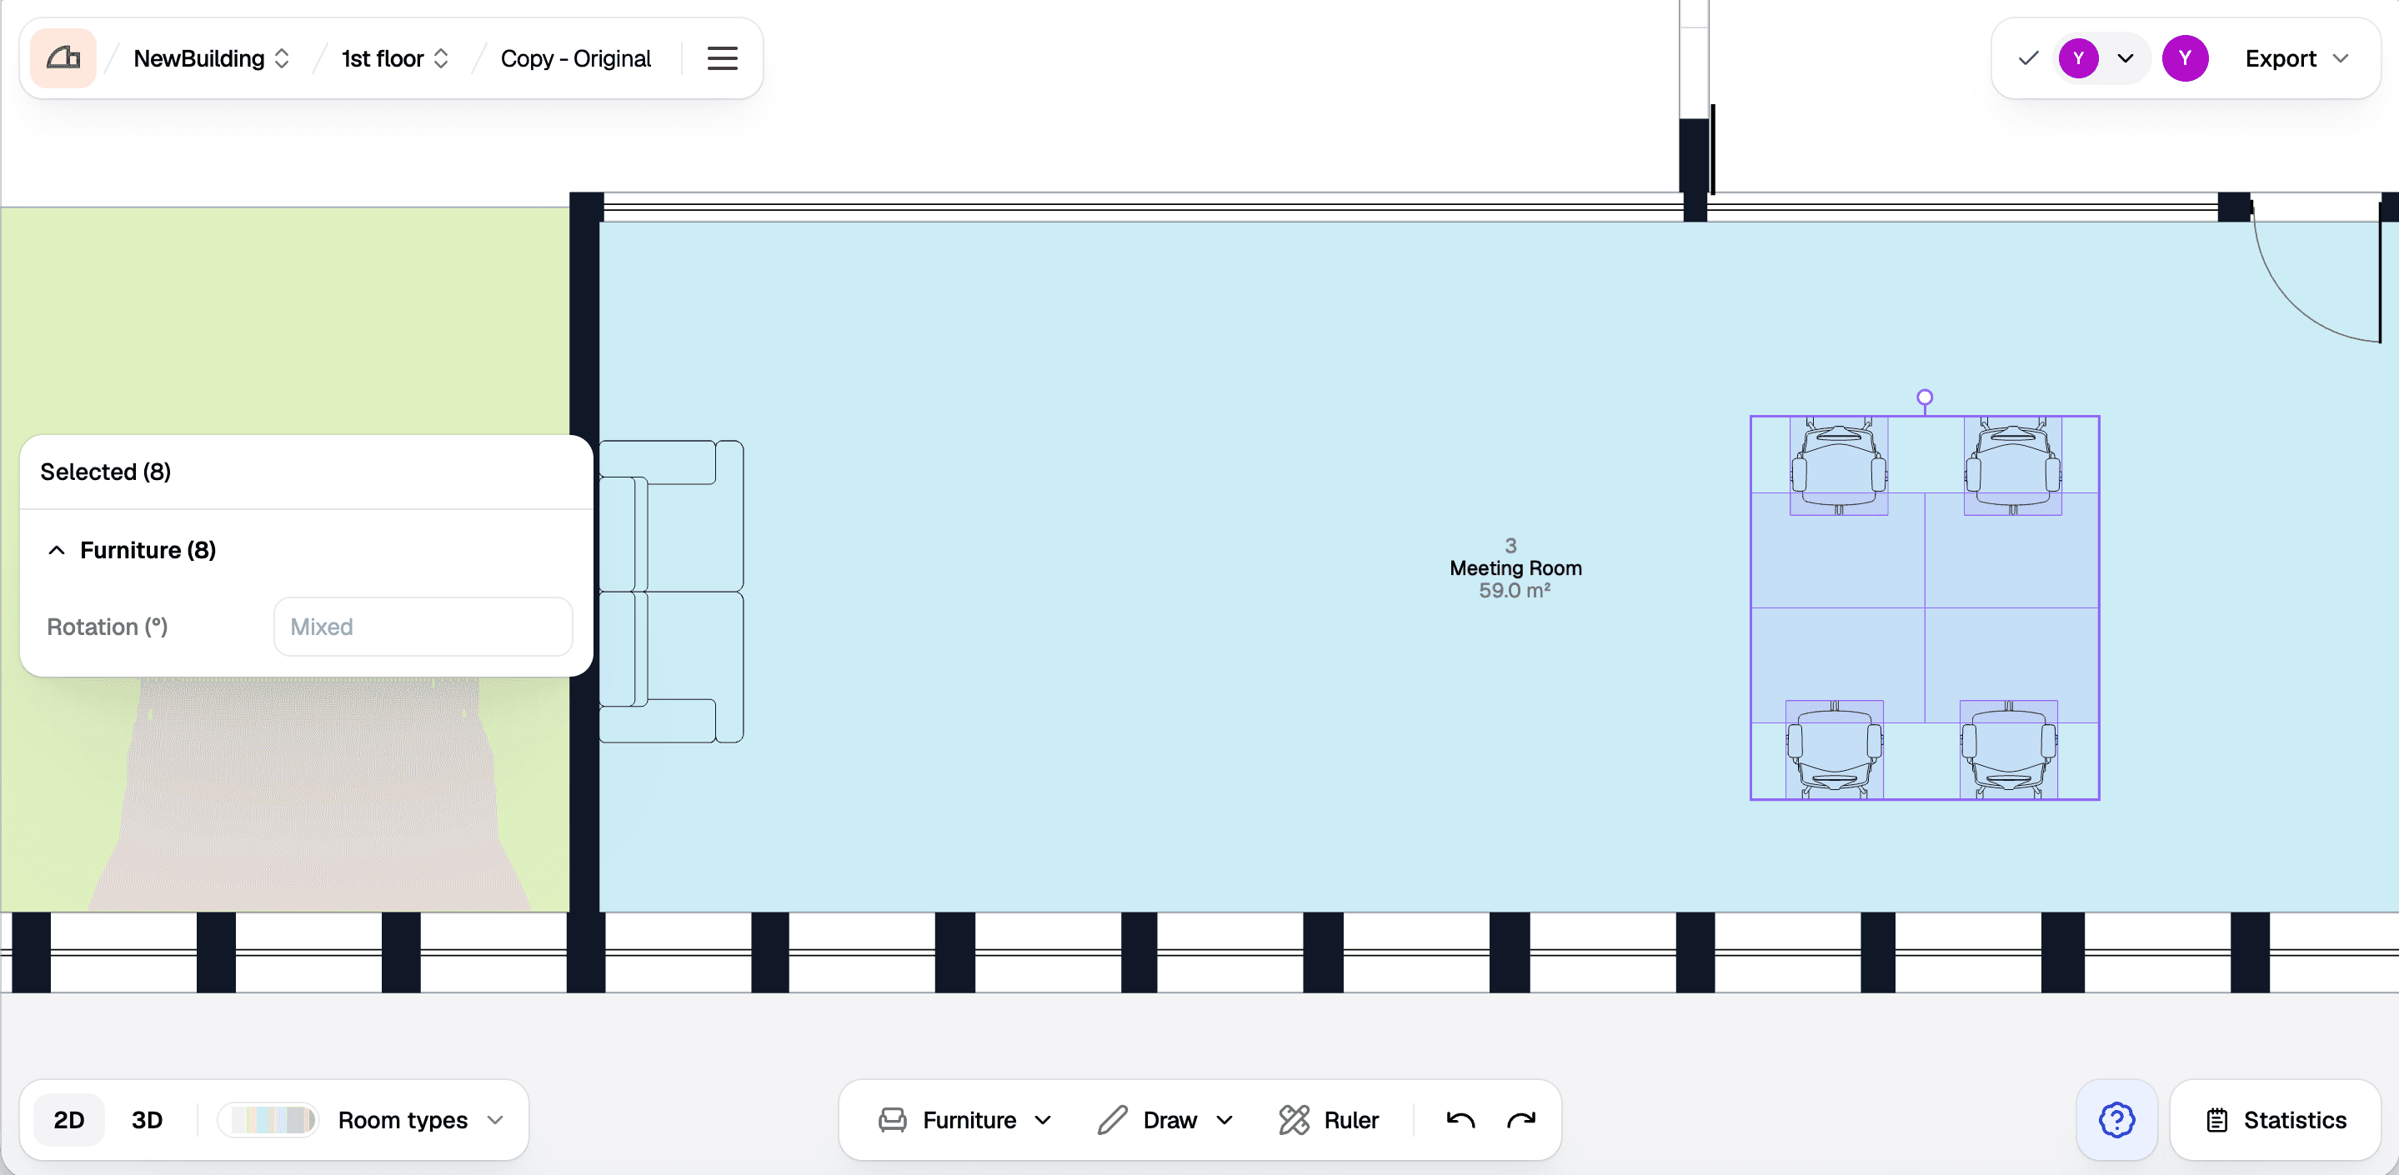Screen dimensions: 2399x1175
Task: Open the 1st floor selector
Action: pyautogui.click(x=395, y=58)
